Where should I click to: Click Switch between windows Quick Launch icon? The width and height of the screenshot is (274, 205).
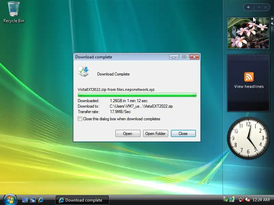[x=33, y=200]
